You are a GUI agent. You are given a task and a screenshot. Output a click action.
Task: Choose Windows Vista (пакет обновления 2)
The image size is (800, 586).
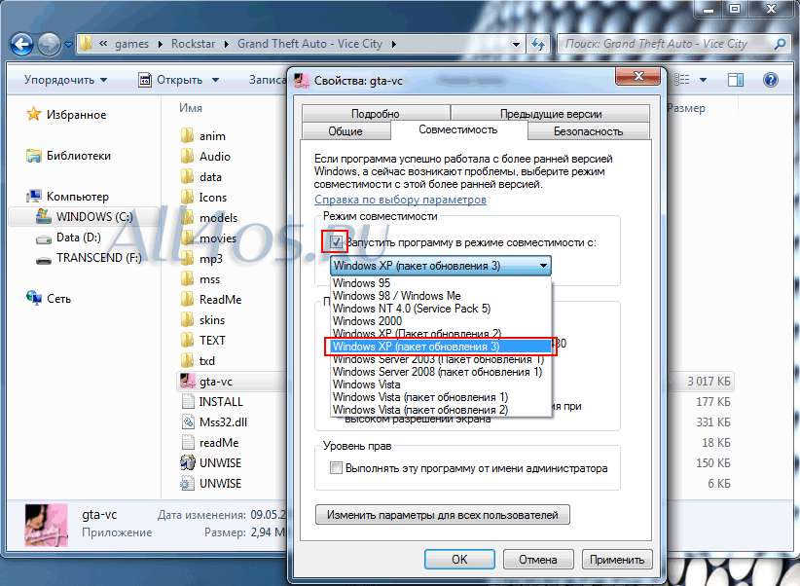point(441,410)
